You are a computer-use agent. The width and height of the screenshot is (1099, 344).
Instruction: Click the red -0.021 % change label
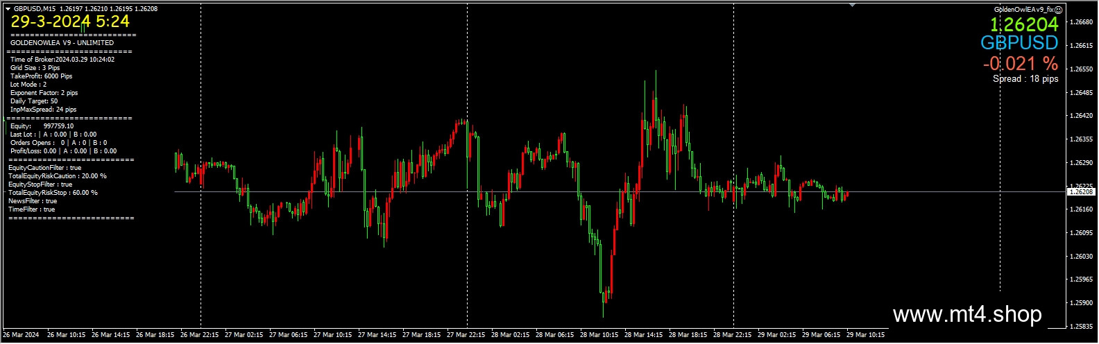point(1021,64)
